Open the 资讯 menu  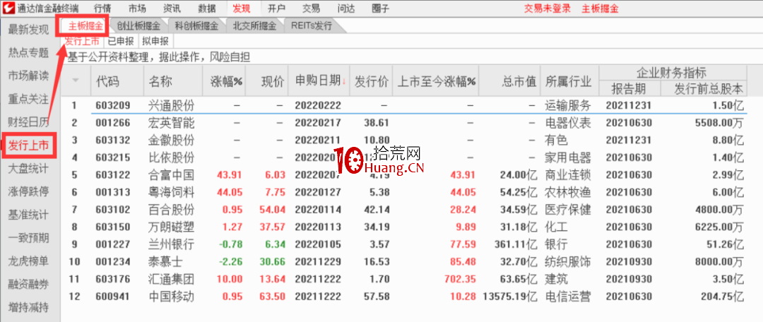pyautogui.click(x=171, y=8)
